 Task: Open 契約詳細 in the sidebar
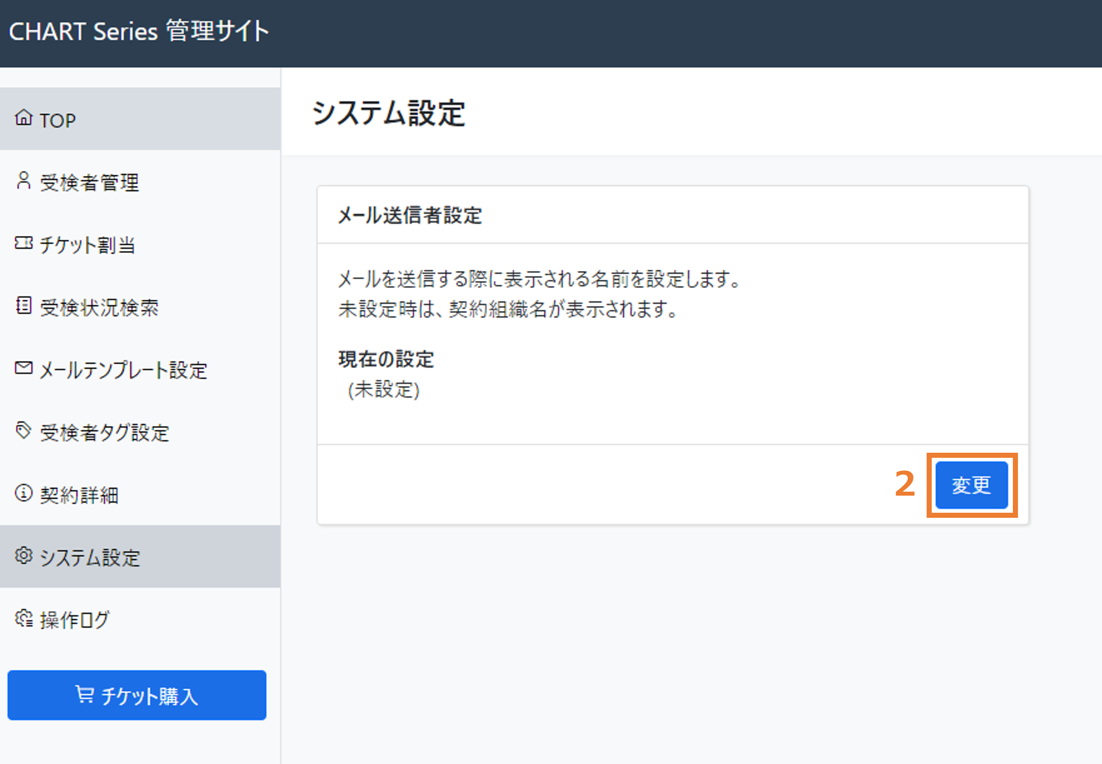pyautogui.click(x=140, y=493)
